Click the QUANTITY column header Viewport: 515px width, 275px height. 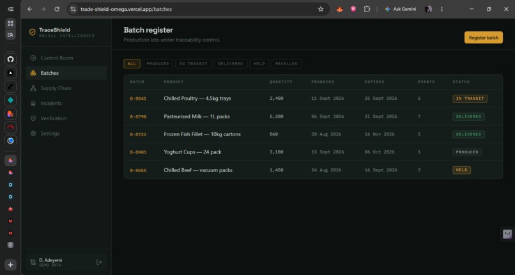click(281, 82)
